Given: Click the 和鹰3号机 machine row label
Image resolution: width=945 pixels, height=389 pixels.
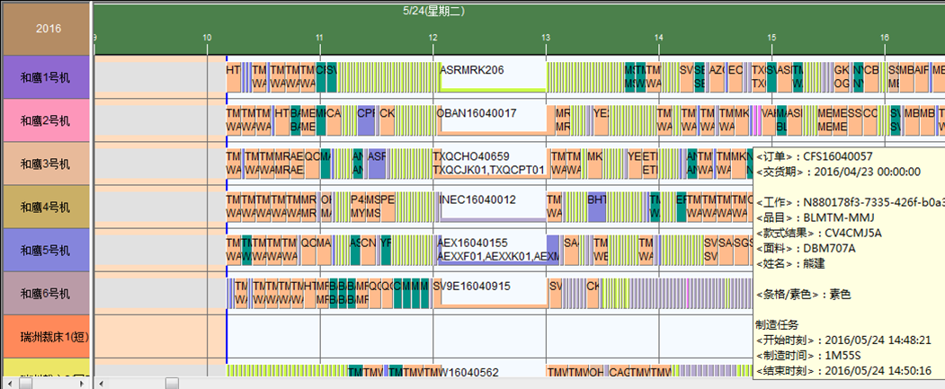Looking at the screenshot, I should (45, 163).
